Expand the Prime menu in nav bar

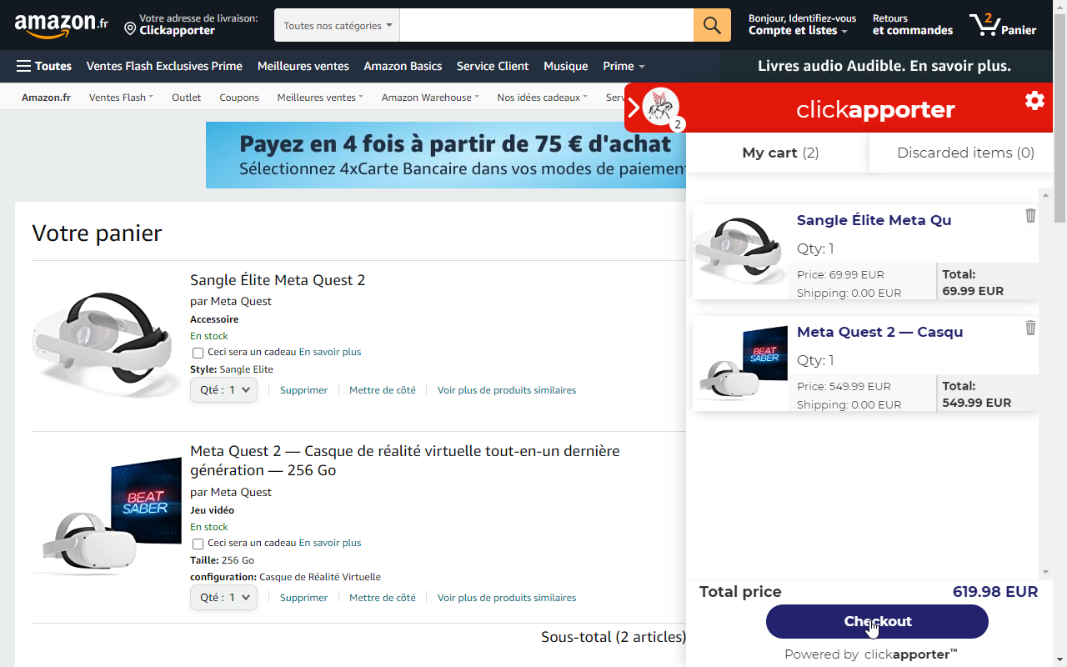[624, 66]
